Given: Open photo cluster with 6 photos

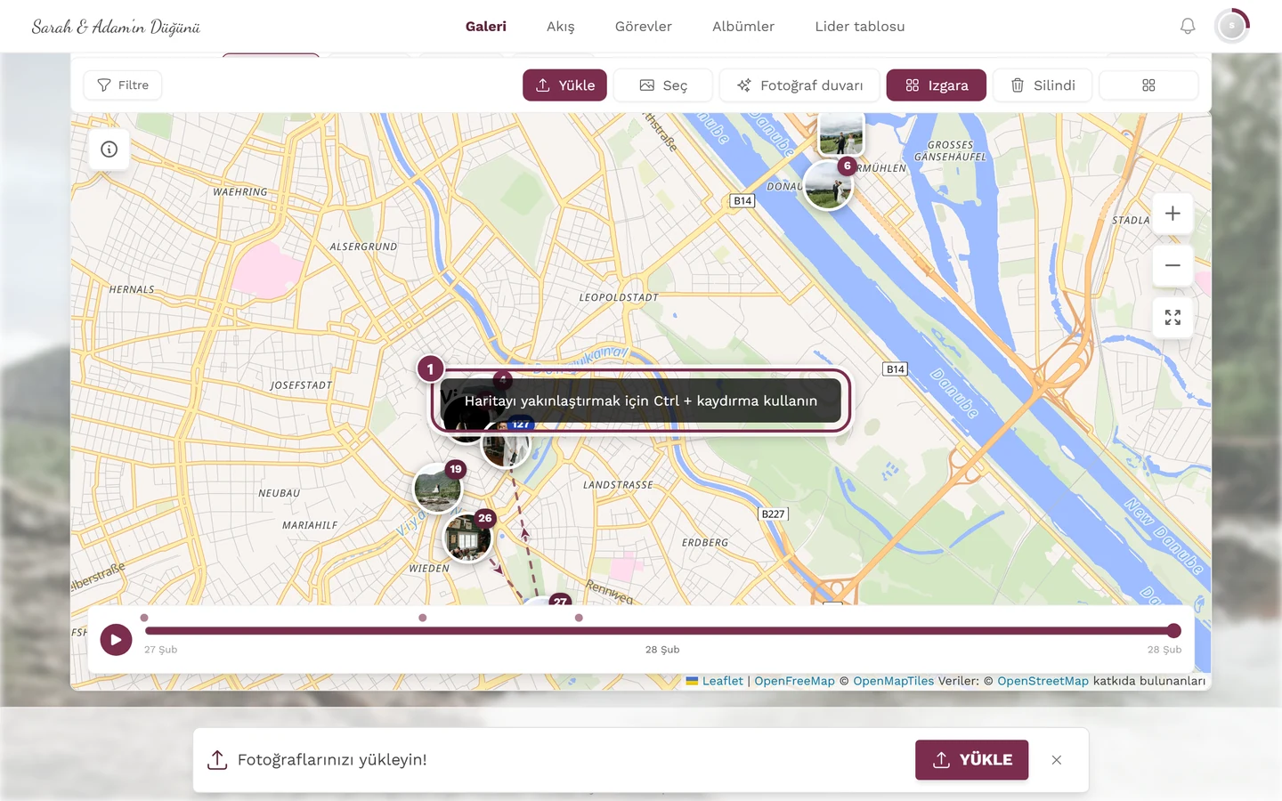Looking at the screenshot, I should (x=829, y=185).
